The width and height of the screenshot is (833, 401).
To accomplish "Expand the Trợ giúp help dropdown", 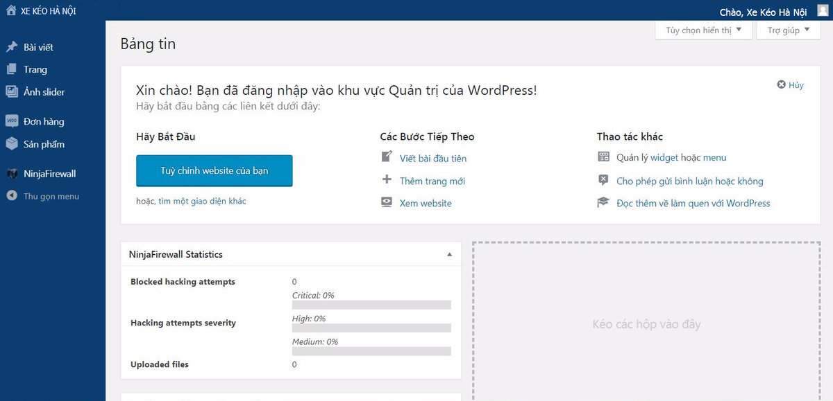I will 788,30.
